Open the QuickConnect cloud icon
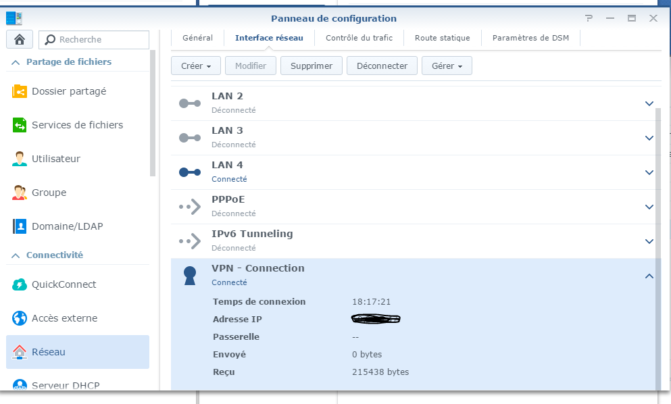The height and width of the screenshot is (404, 671). [x=19, y=284]
